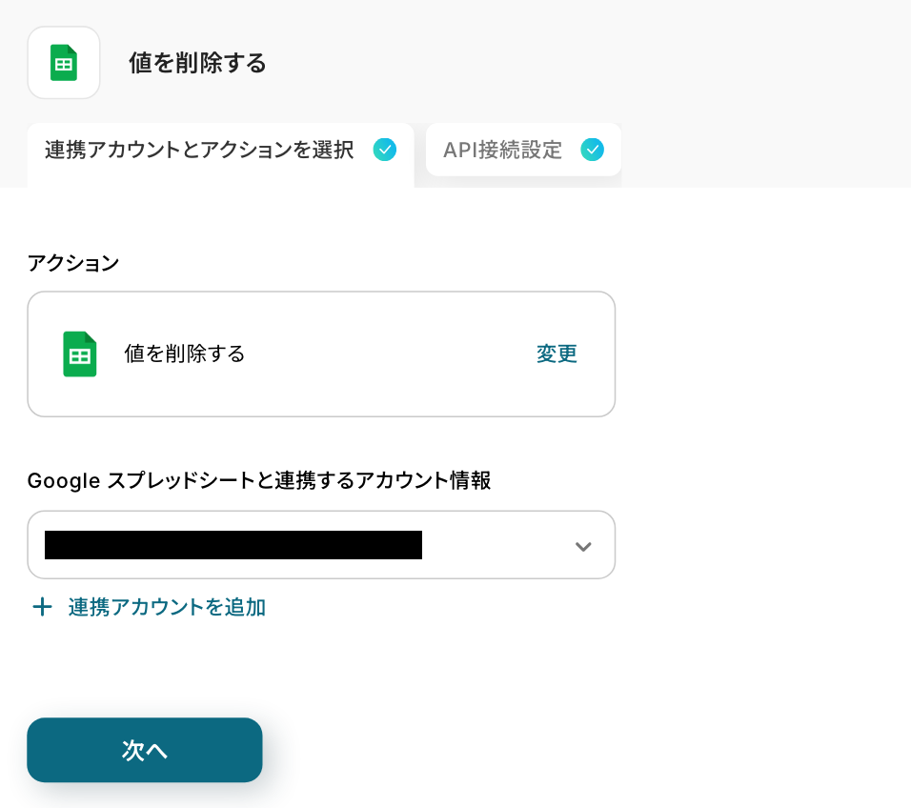The width and height of the screenshot is (911, 808).
Task: Click the 変更 link to change action
Action: [x=557, y=354]
